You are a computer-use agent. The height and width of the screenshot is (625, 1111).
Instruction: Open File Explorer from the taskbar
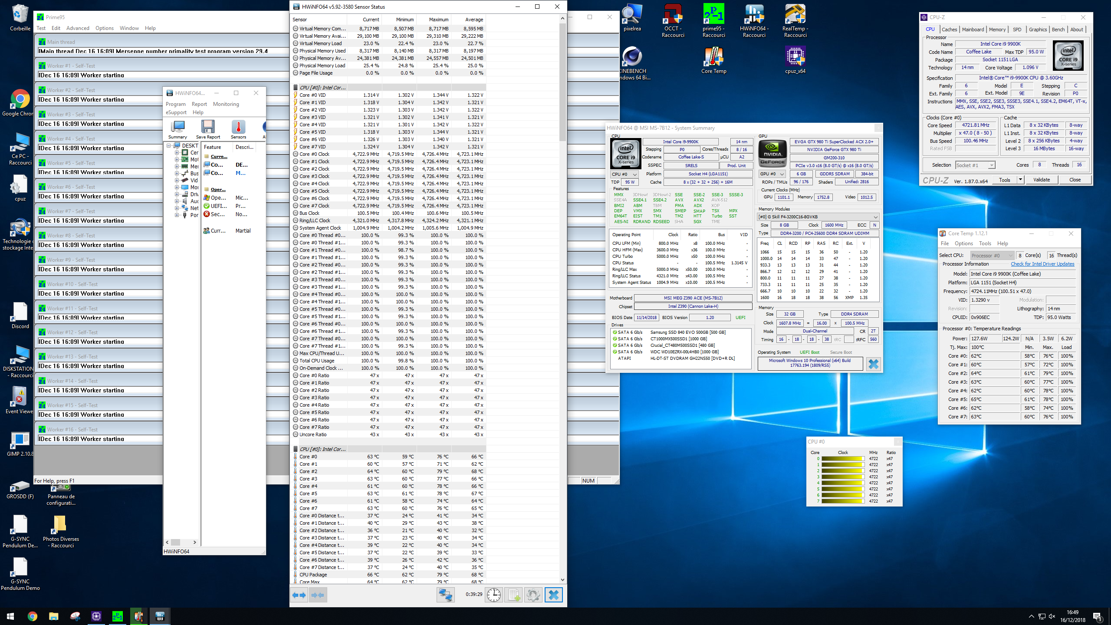pyautogui.click(x=53, y=616)
